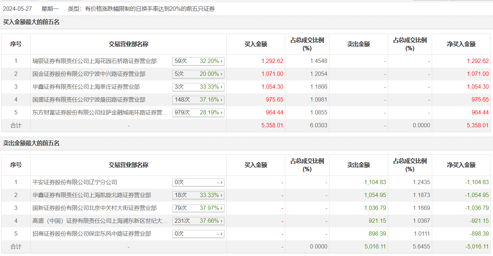Click the 合计 label in sell table
The height and width of the screenshot is (256, 493).
[16, 247]
